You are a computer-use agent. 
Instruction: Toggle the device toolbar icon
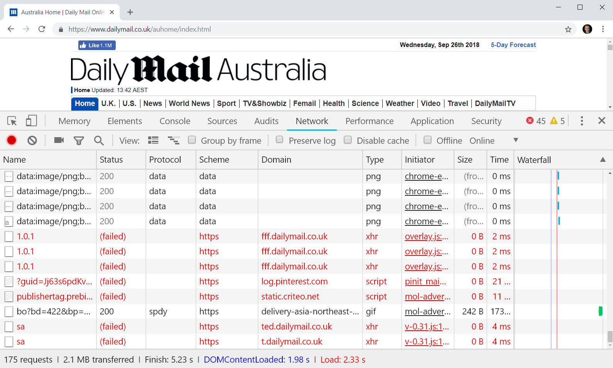31,121
